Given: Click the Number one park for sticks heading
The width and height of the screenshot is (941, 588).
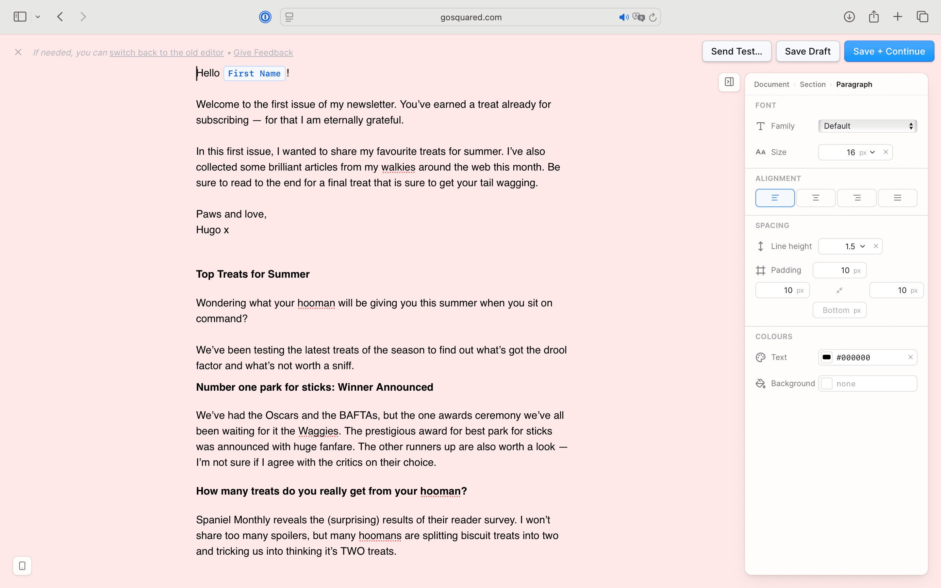Looking at the screenshot, I should 315,387.
